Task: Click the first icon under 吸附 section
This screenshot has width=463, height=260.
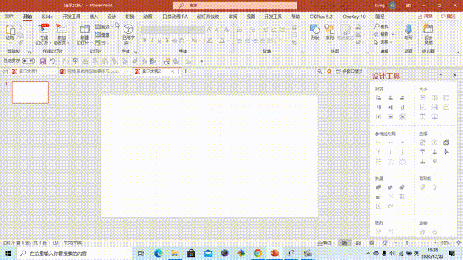Action: point(378,232)
